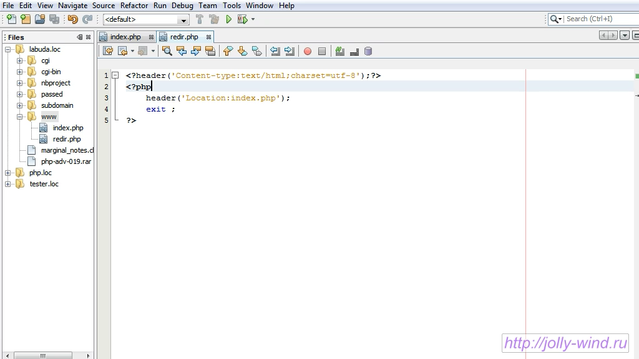Open the Debug Project dropdown arrow
The width and height of the screenshot is (639, 359).
pyautogui.click(x=253, y=19)
